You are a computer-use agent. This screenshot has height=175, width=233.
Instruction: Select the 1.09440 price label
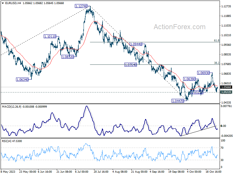click(136, 44)
